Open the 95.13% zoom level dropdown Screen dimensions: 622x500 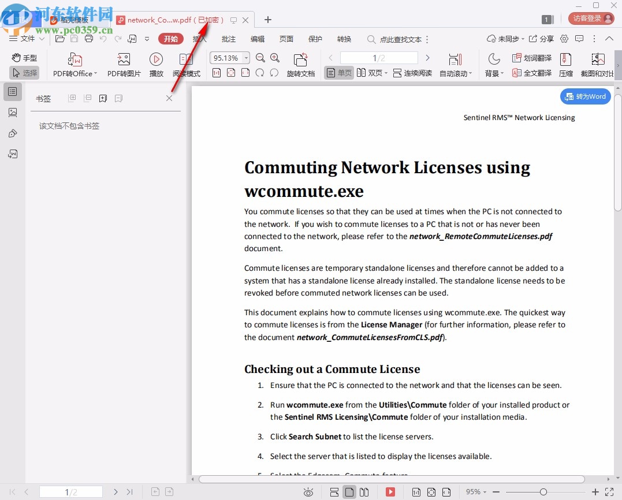click(247, 58)
